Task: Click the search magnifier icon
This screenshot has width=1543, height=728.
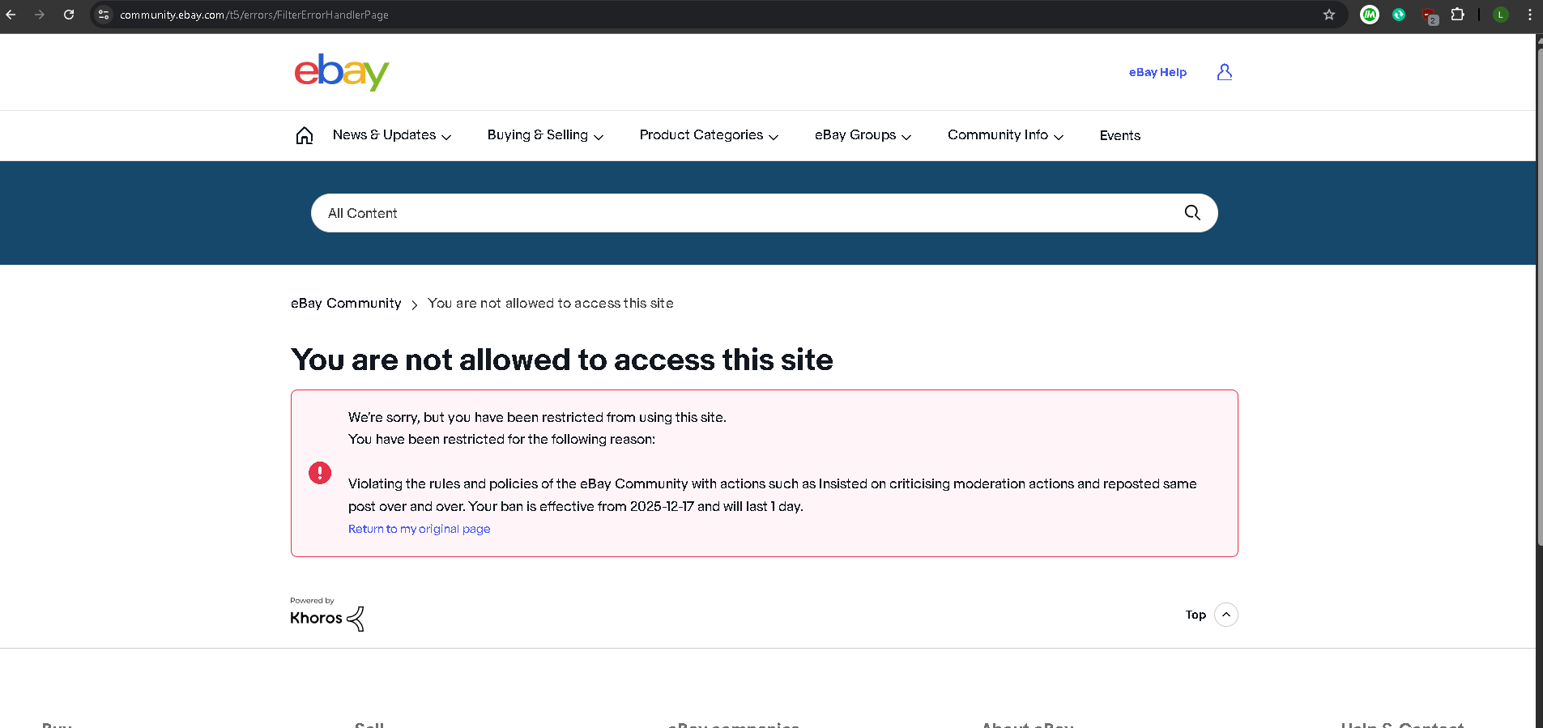Action: click(x=1191, y=213)
